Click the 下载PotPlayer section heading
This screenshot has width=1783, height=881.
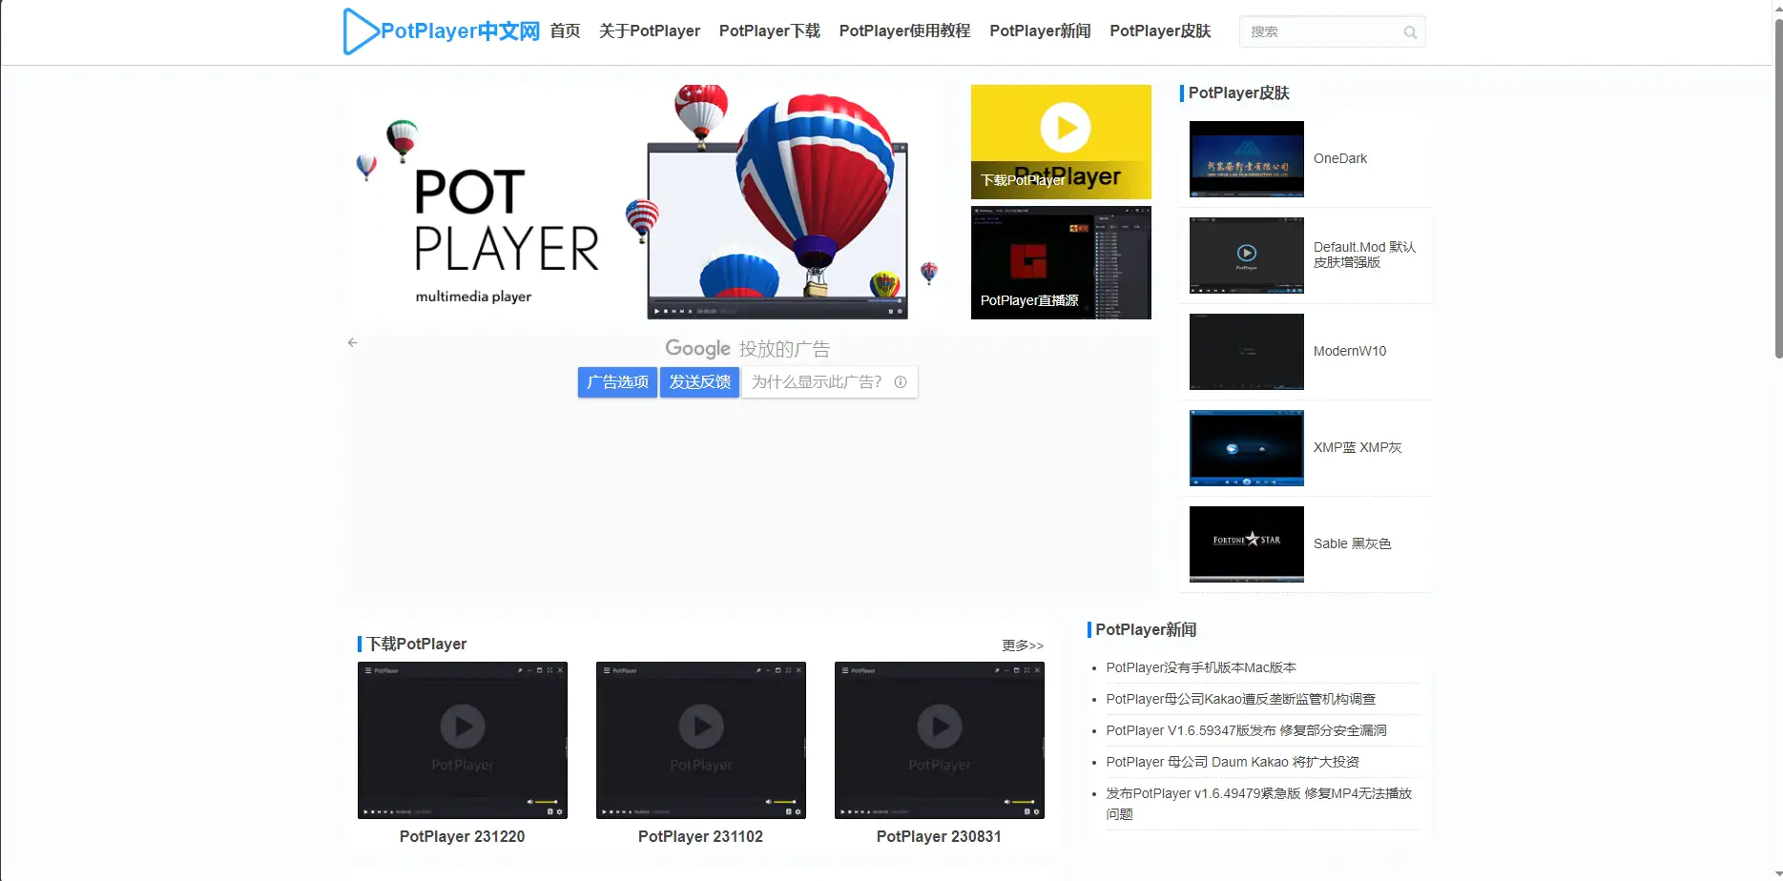(417, 645)
